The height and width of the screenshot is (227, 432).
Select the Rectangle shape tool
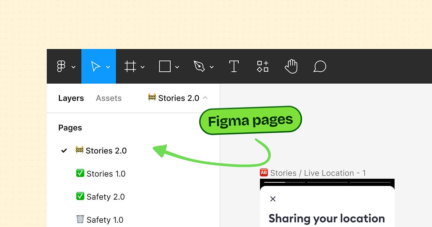(x=165, y=66)
